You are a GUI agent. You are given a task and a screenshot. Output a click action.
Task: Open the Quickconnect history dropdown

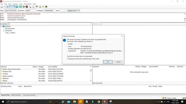(x=79, y=10)
